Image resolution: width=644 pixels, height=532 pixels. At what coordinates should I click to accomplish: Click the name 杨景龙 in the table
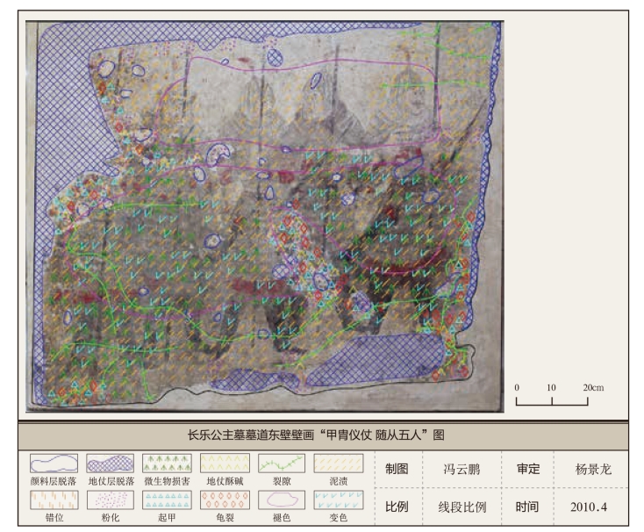click(x=593, y=469)
